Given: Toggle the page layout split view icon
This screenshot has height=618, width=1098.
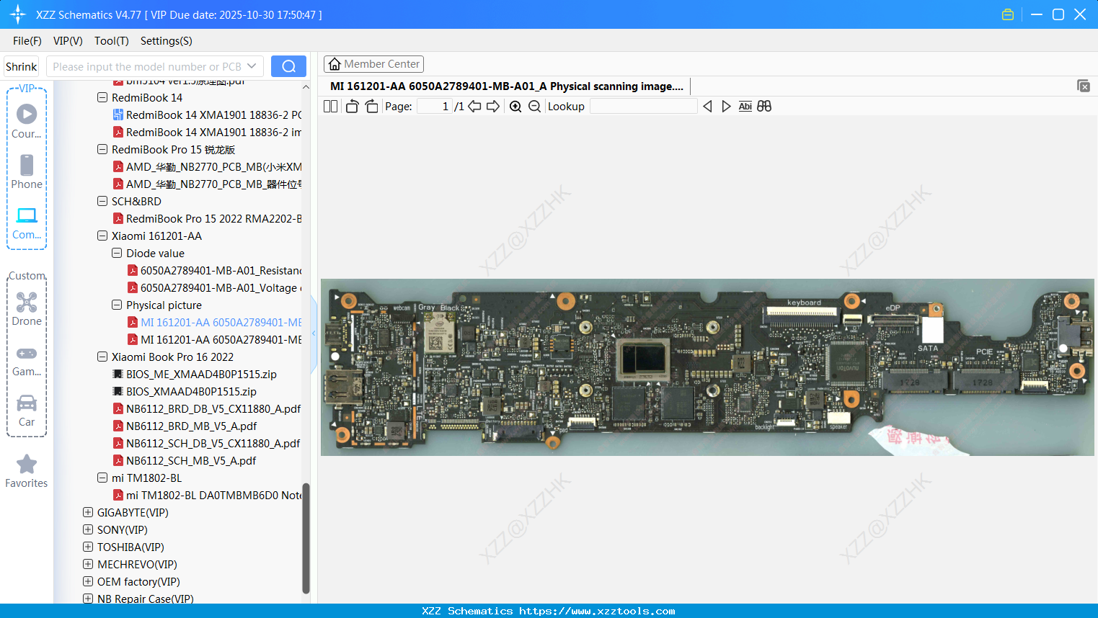Looking at the screenshot, I should (x=330, y=107).
